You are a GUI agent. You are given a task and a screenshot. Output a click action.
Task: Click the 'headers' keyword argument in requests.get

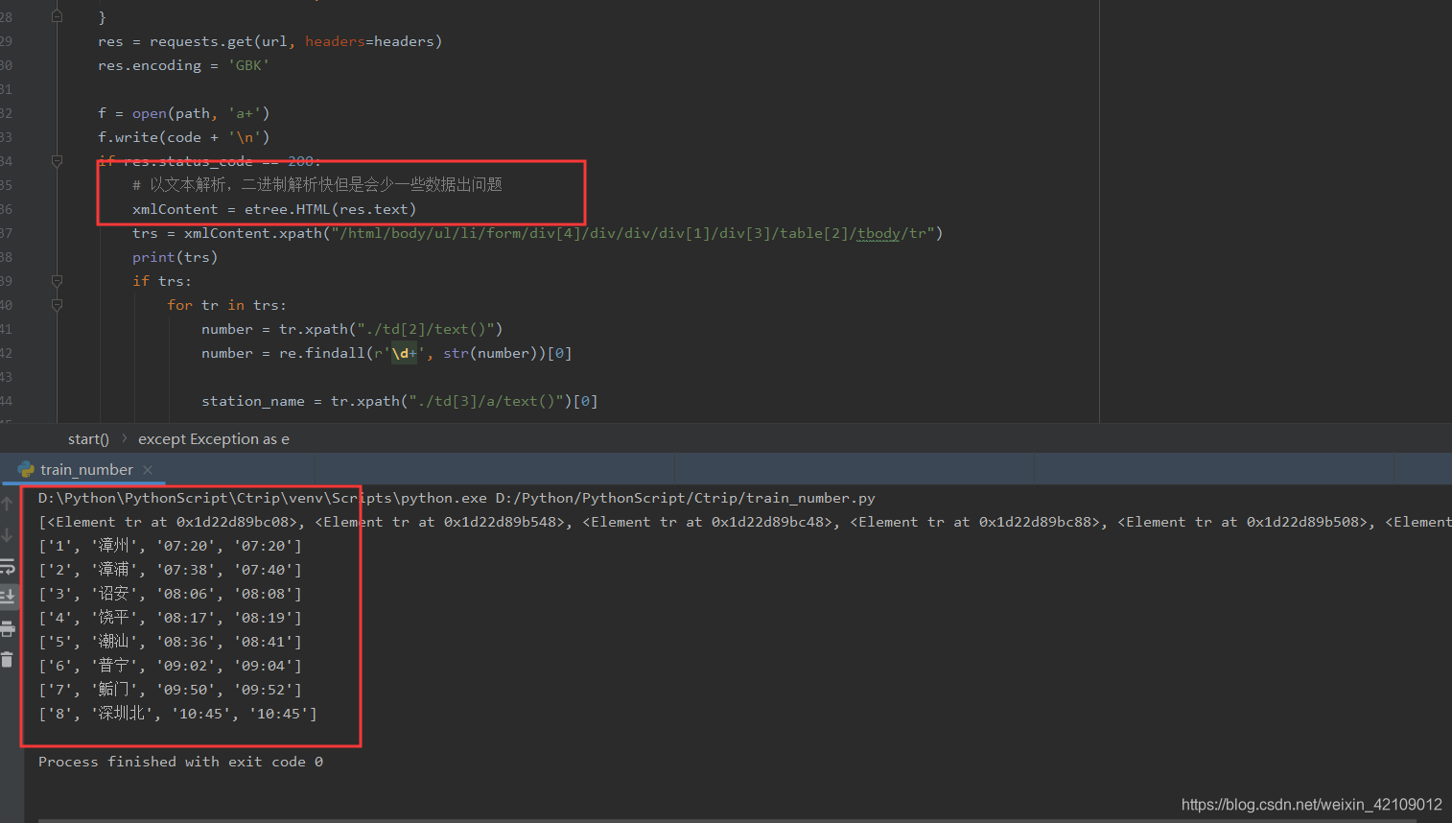(x=335, y=41)
